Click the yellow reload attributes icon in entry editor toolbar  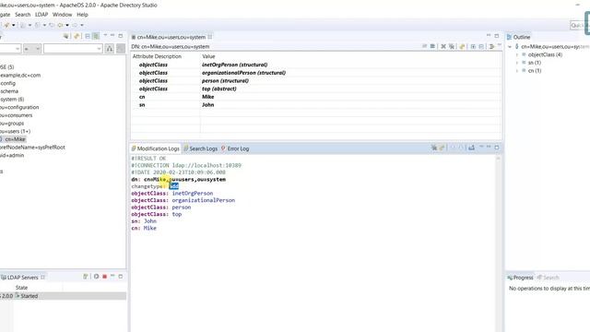462,46
